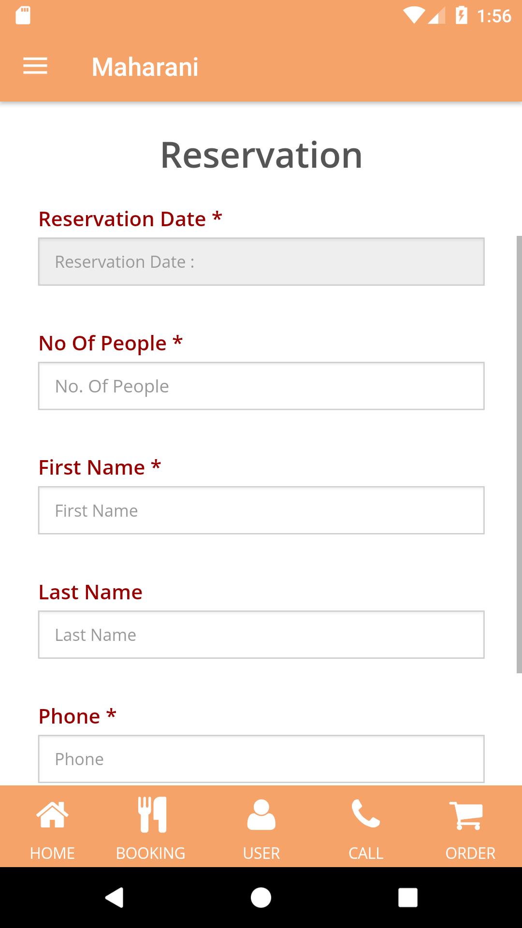Screen dimensions: 522x928
Task: Open the Reservation Date picker field
Action: [261, 261]
